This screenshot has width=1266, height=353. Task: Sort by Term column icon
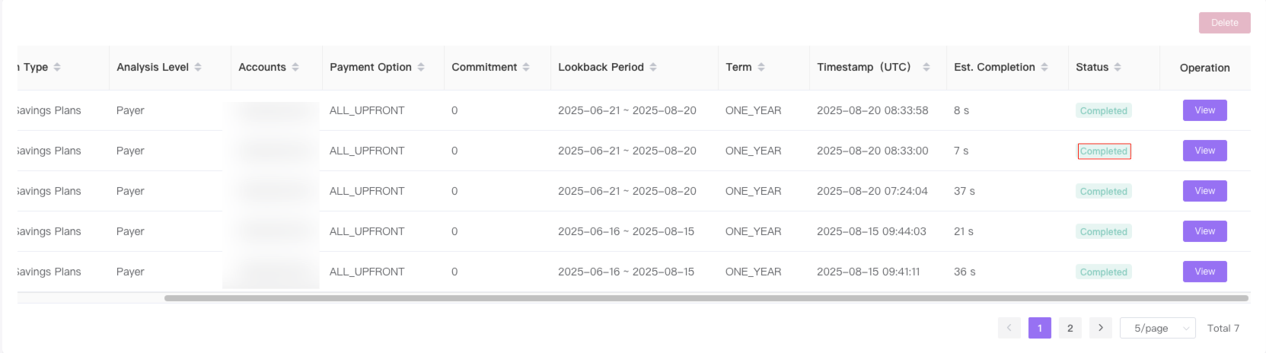tap(761, 67)
